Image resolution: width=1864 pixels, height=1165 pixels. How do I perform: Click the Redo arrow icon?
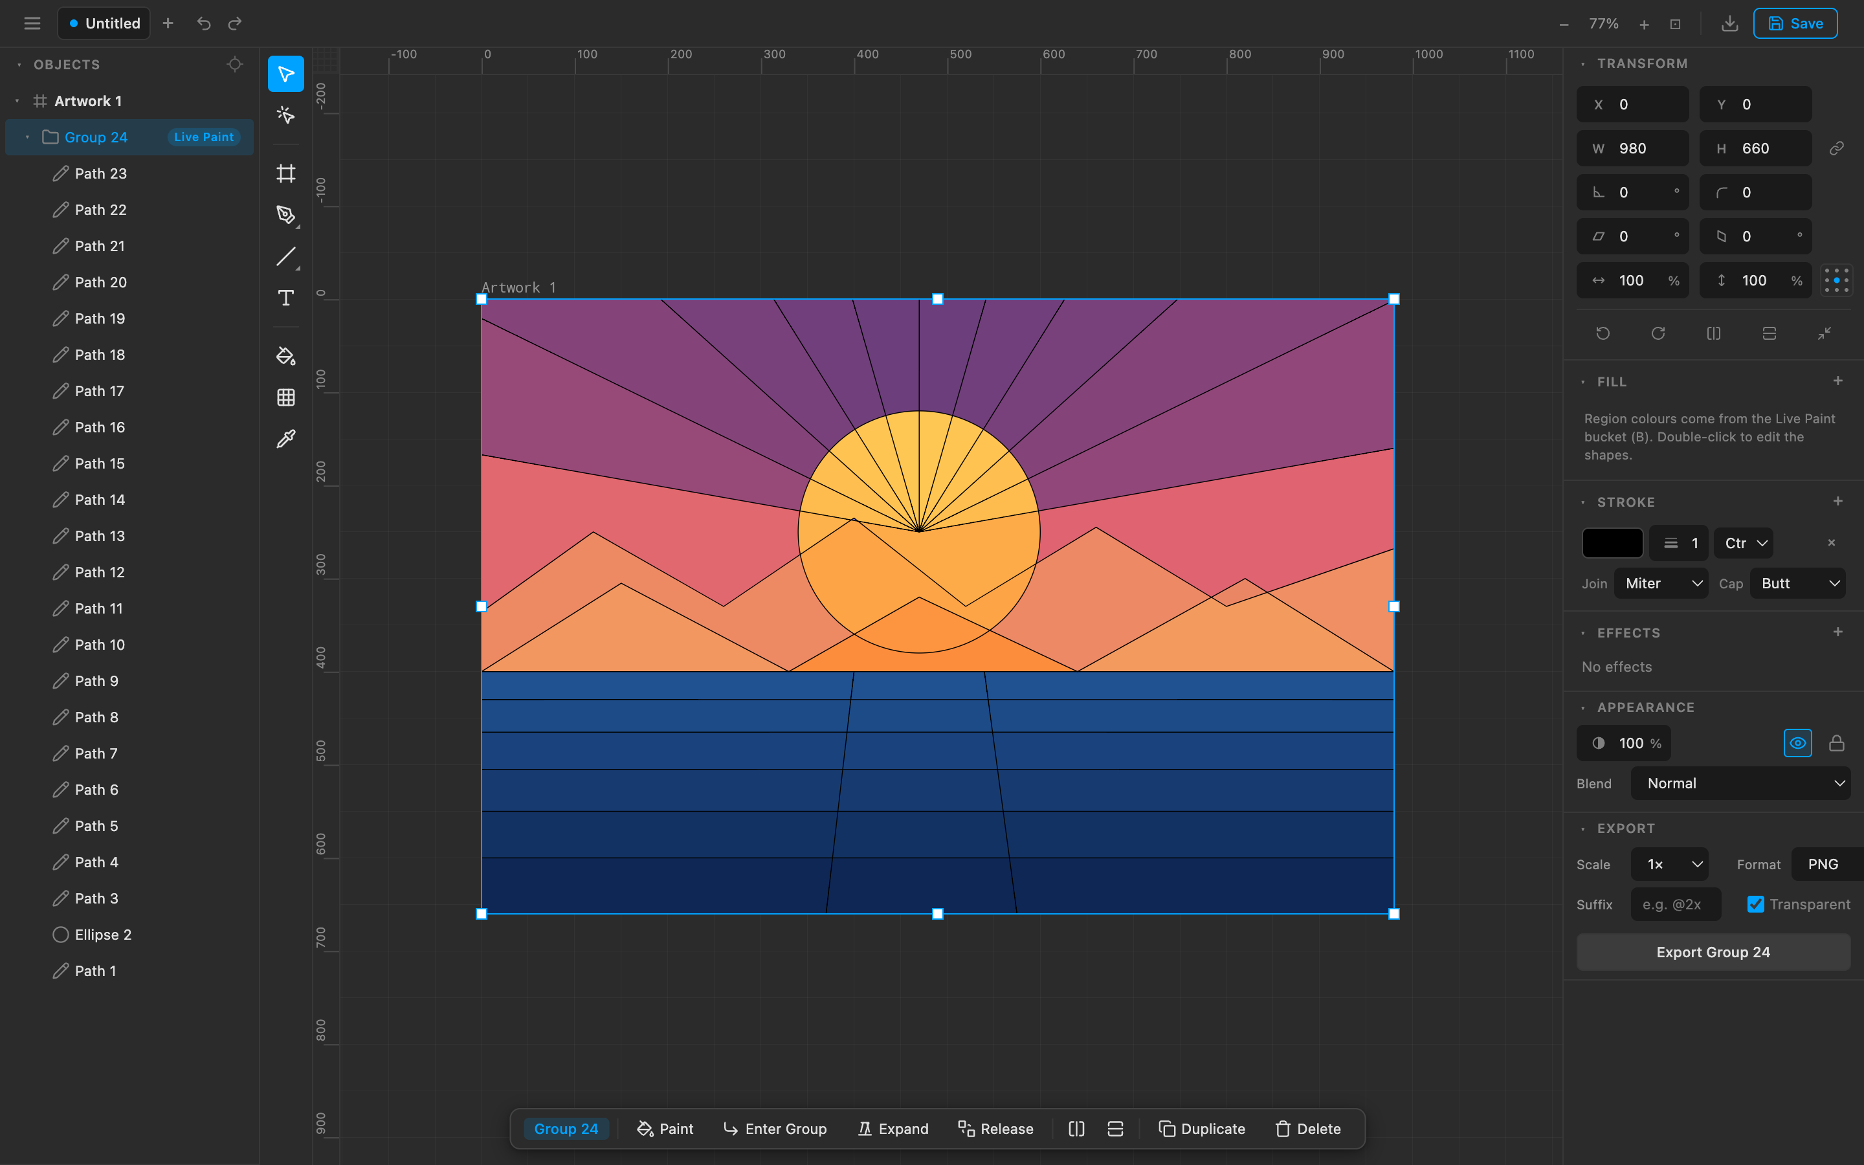(235, 23)
